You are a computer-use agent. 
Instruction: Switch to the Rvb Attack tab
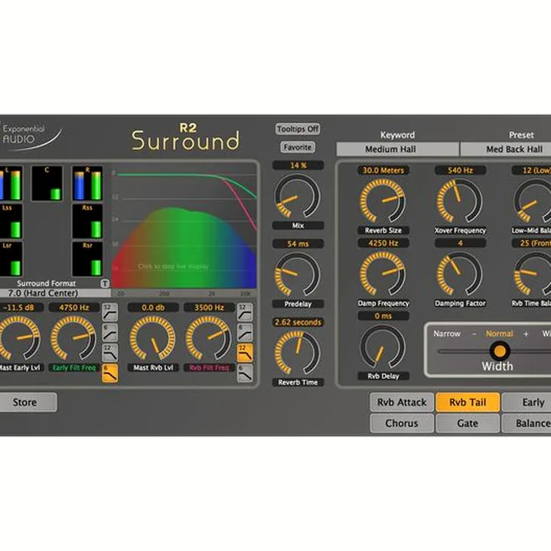(402, 403)
